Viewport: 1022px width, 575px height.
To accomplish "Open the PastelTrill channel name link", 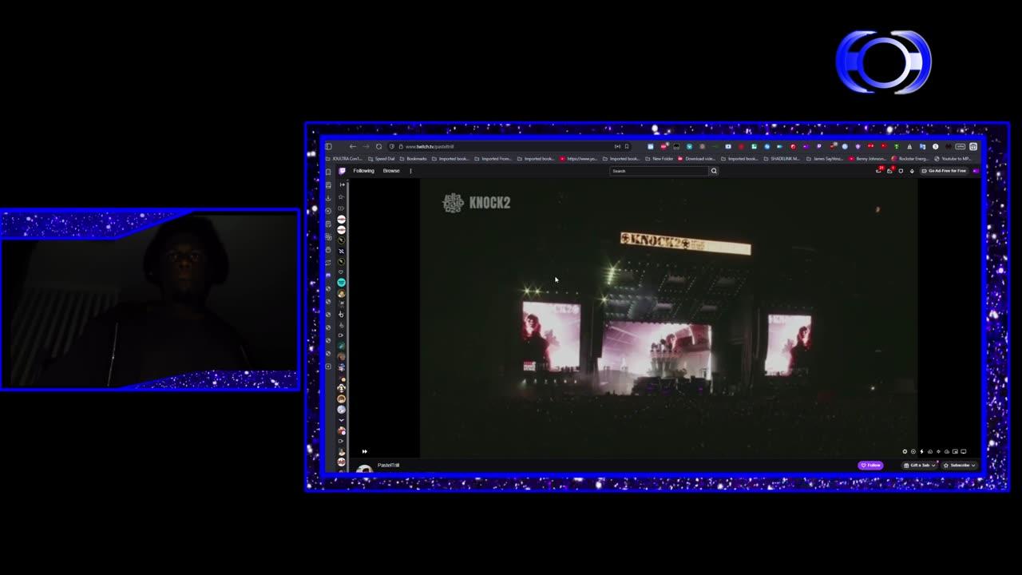I will pos(388,465).
